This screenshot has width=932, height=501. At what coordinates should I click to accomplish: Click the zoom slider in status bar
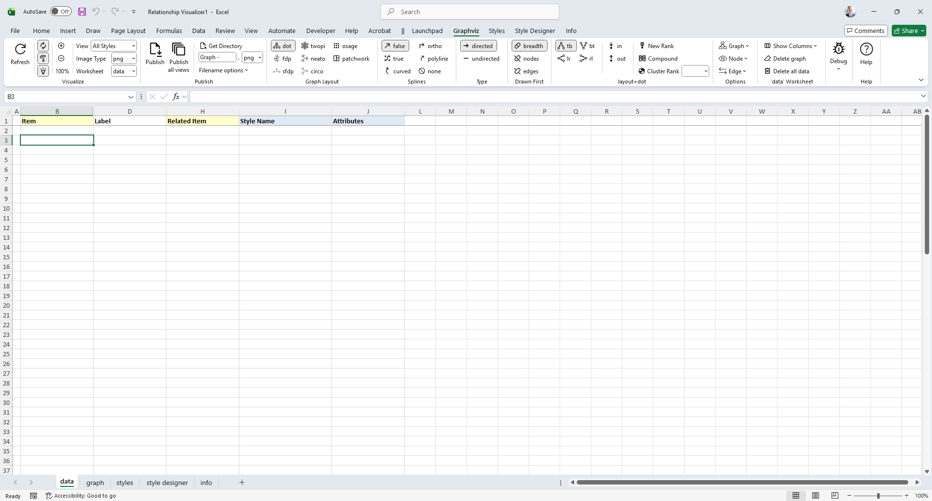[x=878, y=496]
